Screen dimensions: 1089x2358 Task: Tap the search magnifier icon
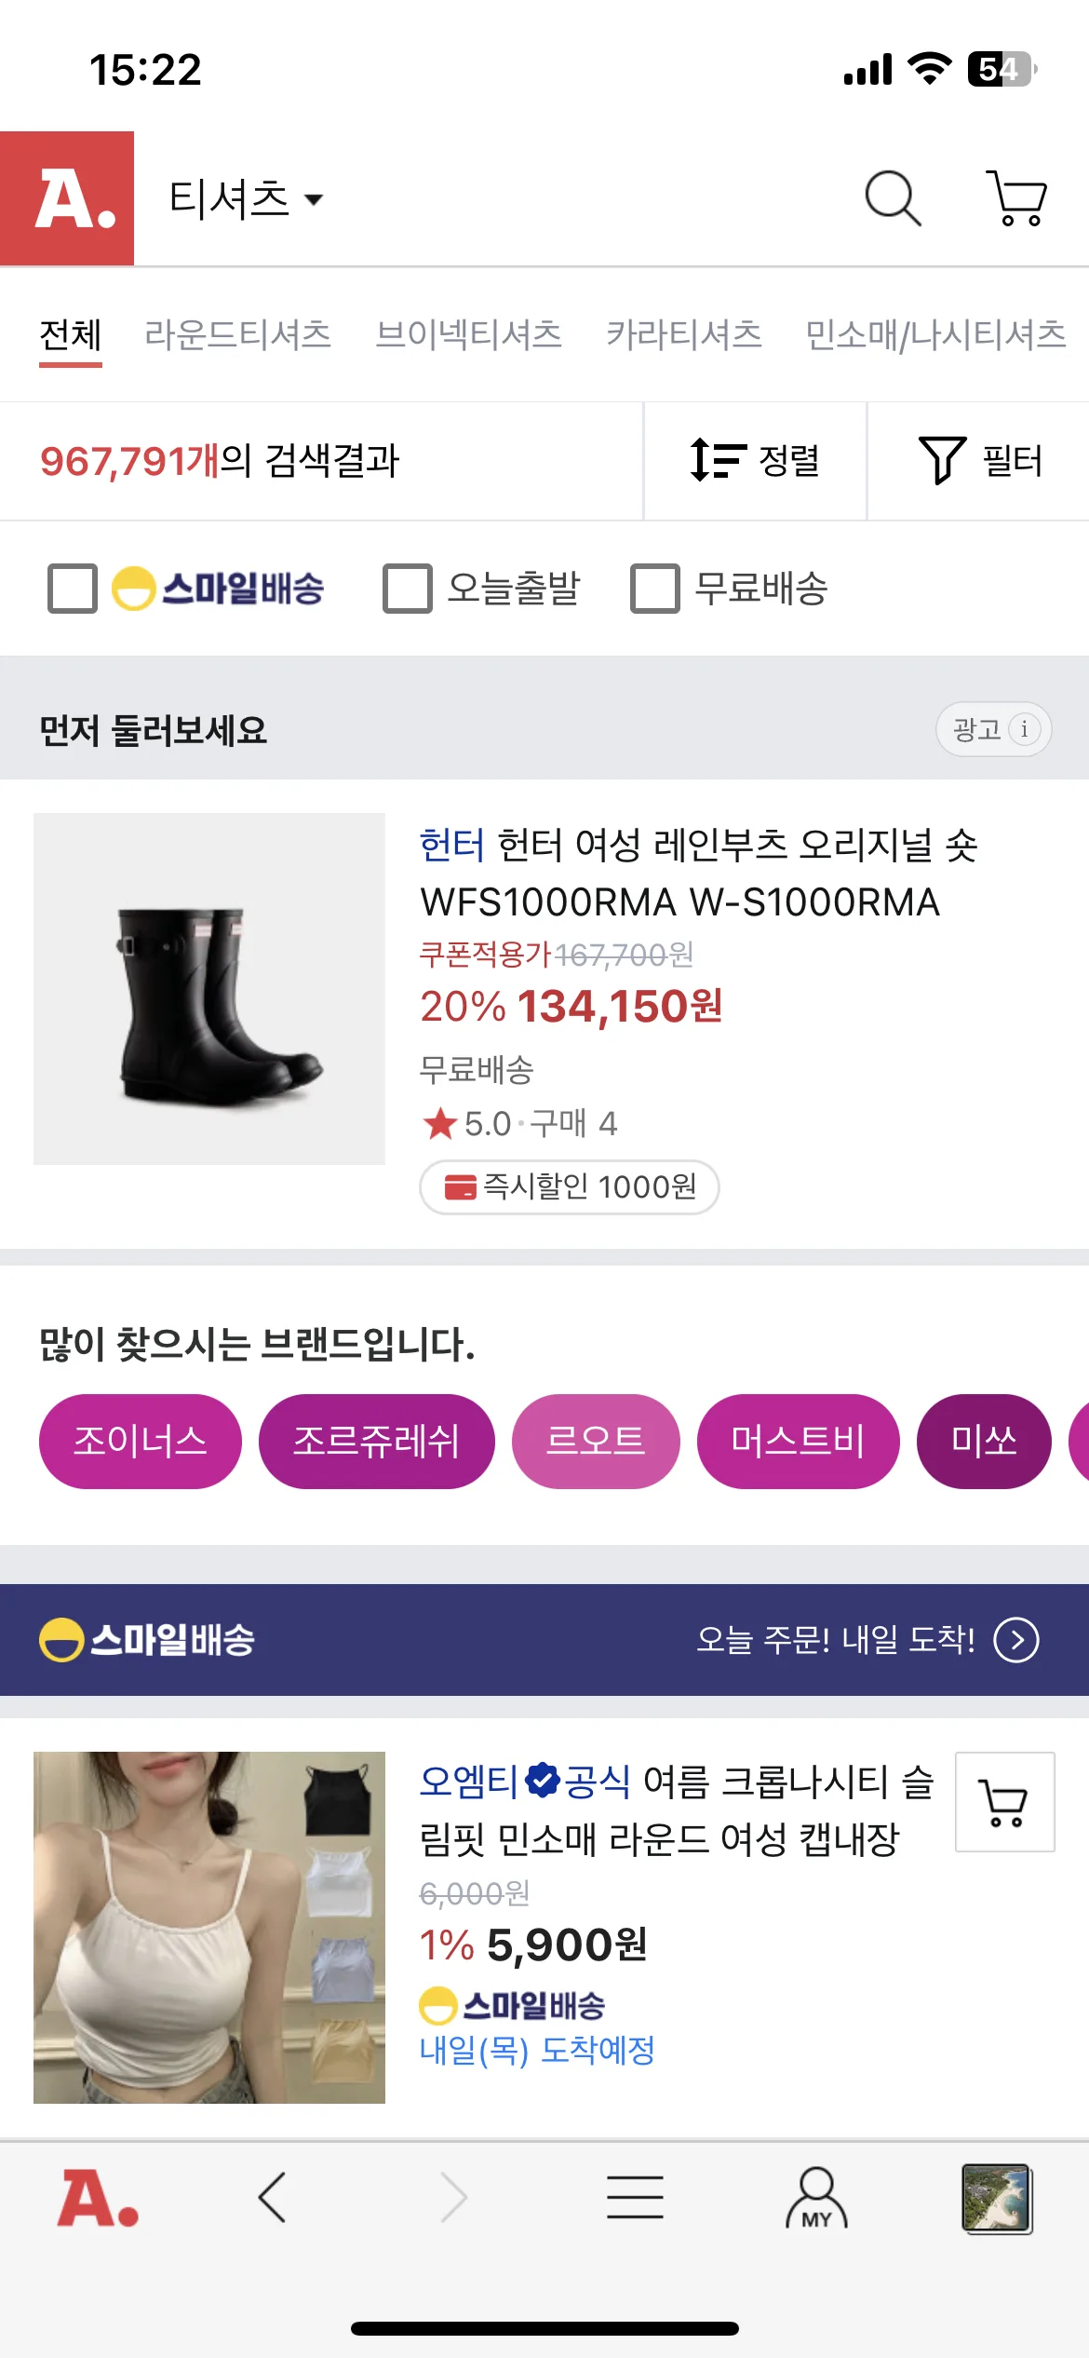[893, 198]
